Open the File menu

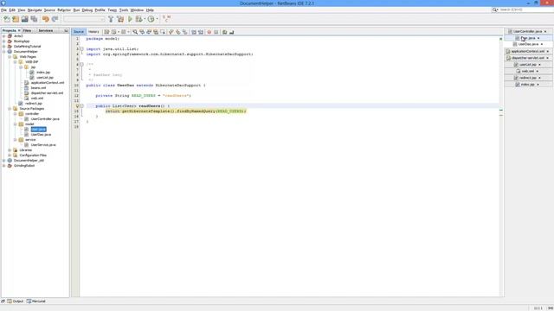(3, 10)
